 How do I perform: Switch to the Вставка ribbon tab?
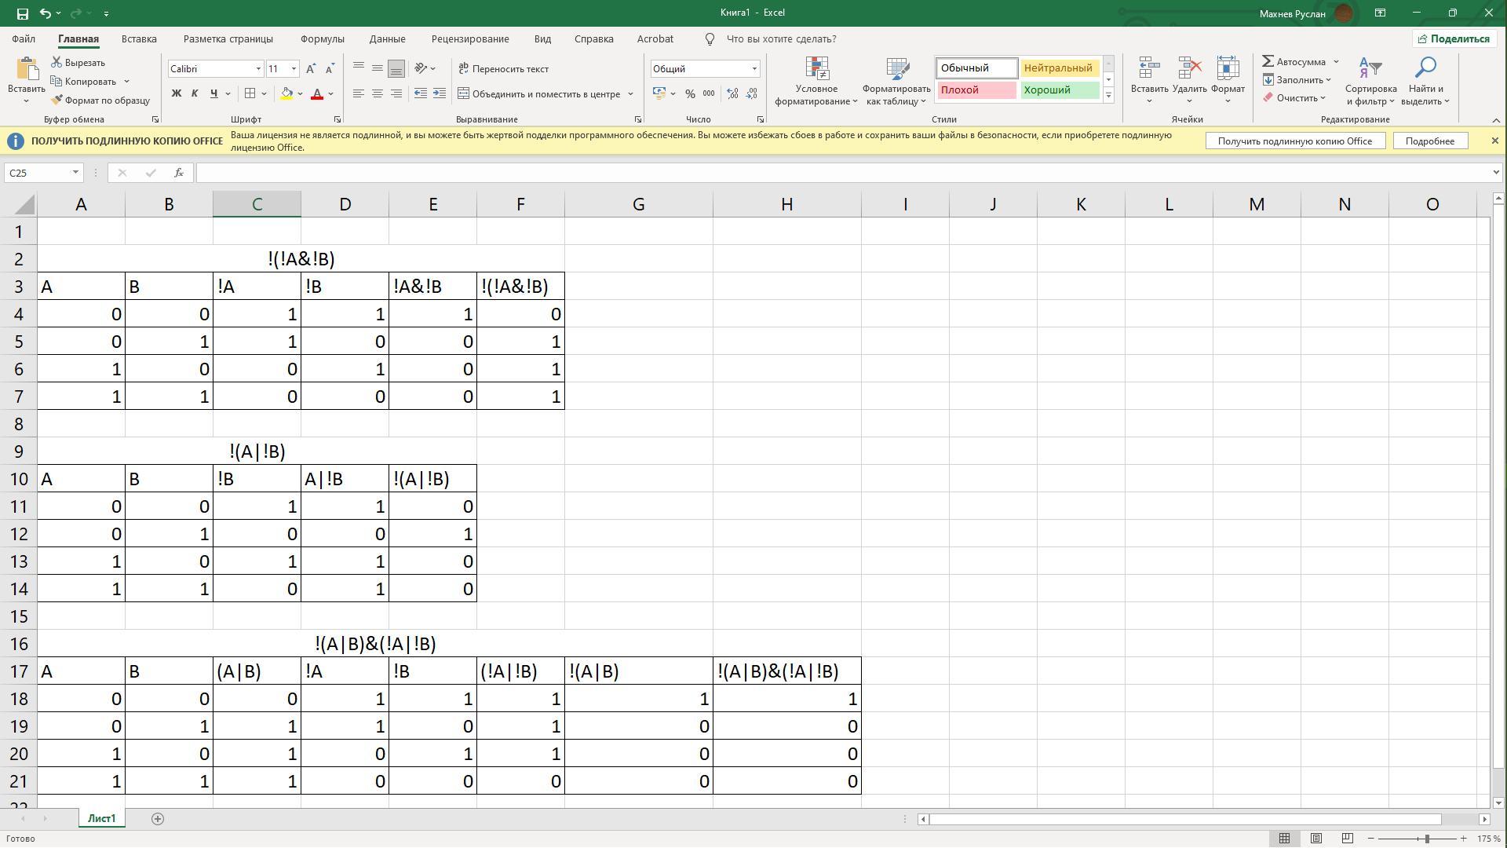(x=139, y=38)
